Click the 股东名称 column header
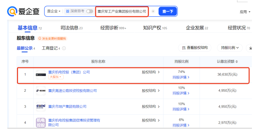Image resolution: width=259 pixels, height=131 pixels. 98,62
